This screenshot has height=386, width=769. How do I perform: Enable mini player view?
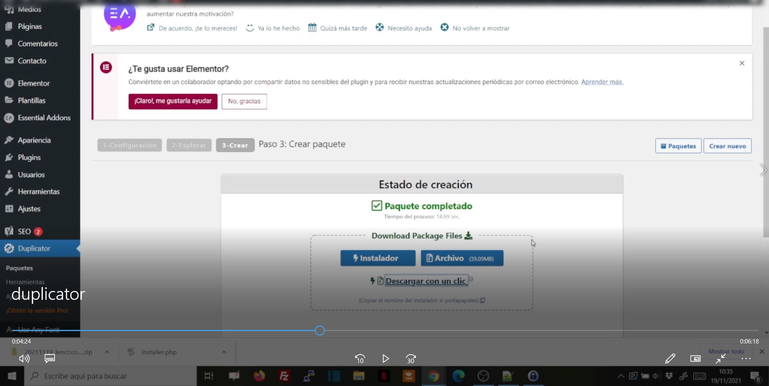tap(695, 358)
